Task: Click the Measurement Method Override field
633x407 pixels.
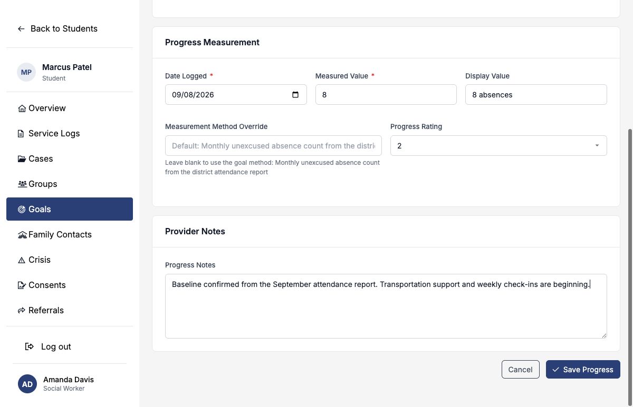Action: pos(273,146)
